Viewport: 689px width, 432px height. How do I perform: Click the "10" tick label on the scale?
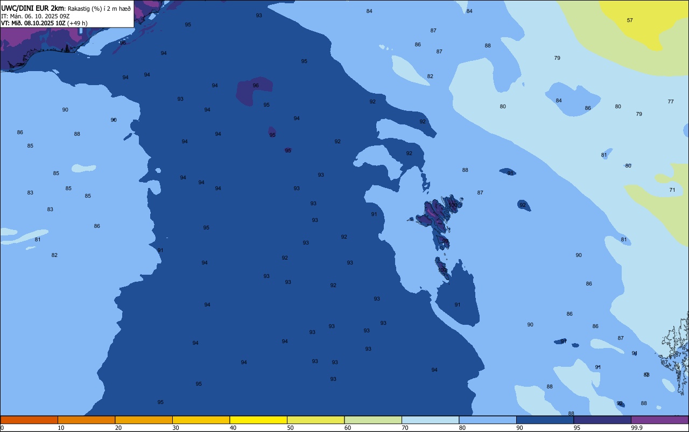coord(61,428)
